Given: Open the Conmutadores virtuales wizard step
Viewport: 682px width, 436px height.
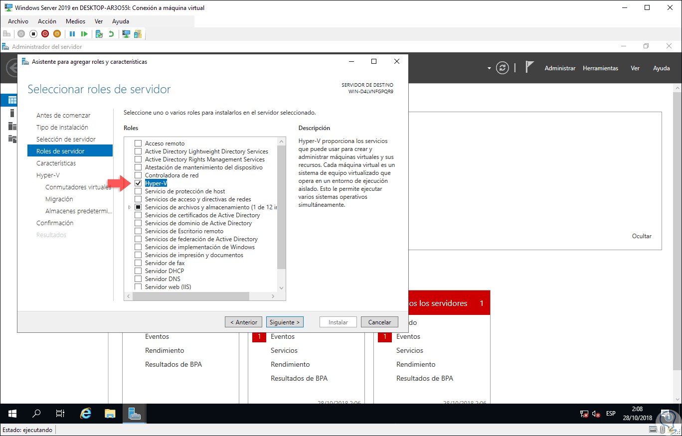Looking at the screenshot, I should (x=78, y=187).
